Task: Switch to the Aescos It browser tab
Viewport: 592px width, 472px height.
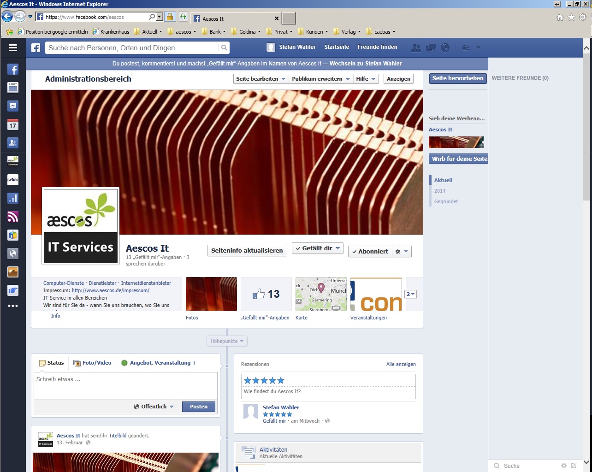Action: (x=235, y=18)
